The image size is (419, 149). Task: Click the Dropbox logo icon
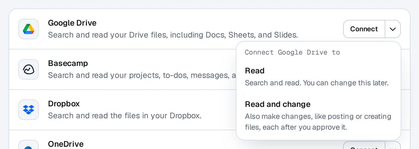(x=29, y=110)
